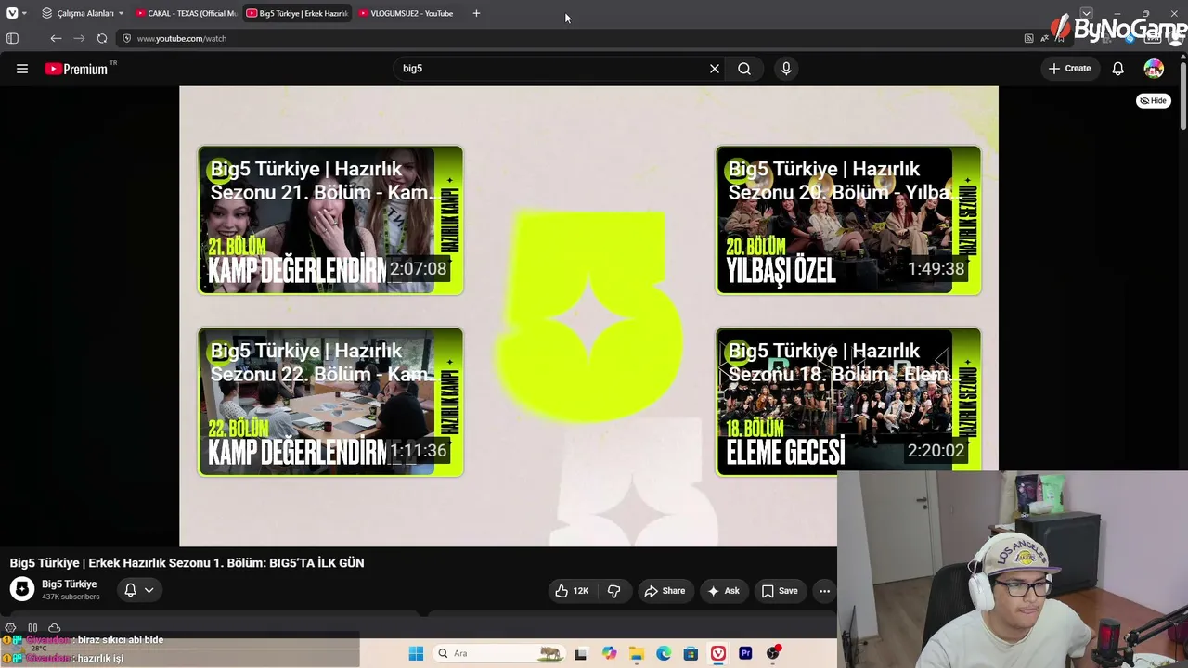Expand Çalışma Alanları workspaces dropdown
Viewport: 1188px width, 668px height.
pyautogui.click(x=83, y=13)
